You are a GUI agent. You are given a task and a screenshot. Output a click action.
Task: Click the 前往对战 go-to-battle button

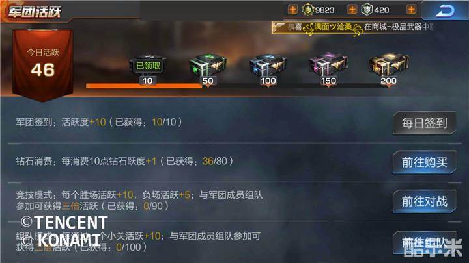tap(425, 201)
